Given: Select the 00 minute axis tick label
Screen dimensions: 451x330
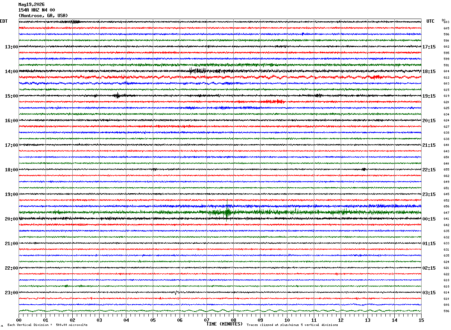Looking at the screenshot, I should point(19,320).
